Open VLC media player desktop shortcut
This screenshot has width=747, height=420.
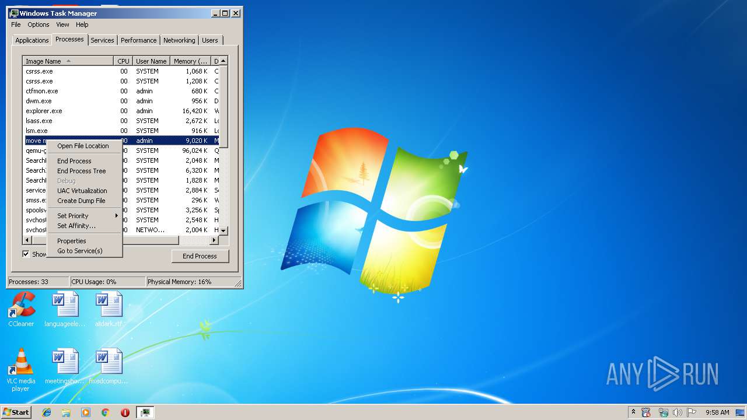pyautogui.click(x=21, y=370)
